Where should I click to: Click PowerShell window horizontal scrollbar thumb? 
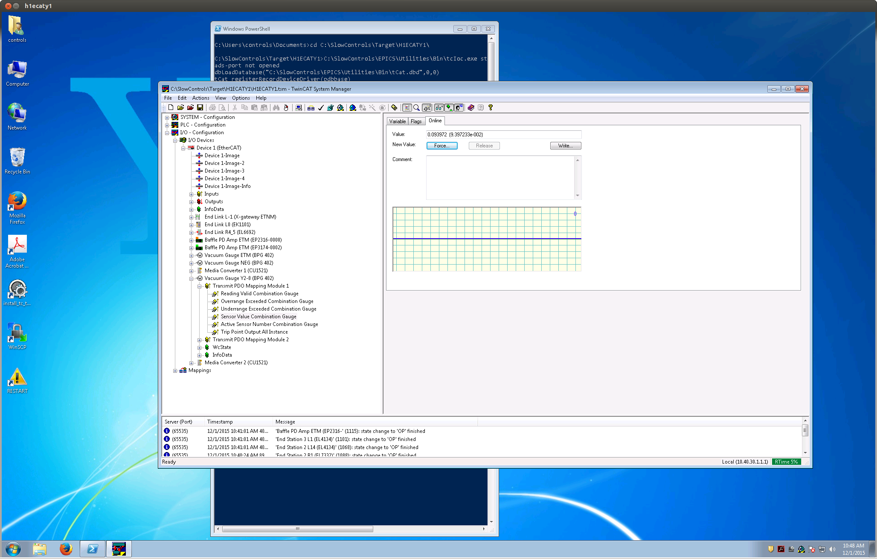pyautogui.click(x=297, y=529)
